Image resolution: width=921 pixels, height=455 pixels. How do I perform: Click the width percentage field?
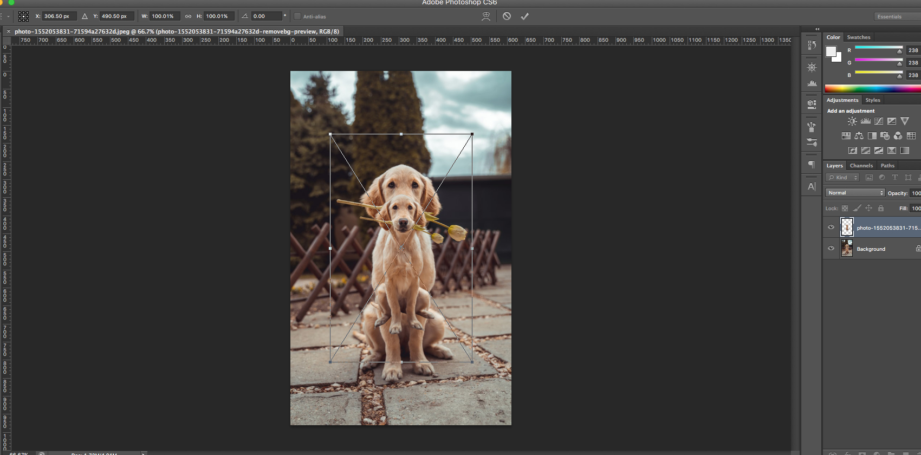(x=165, y=16)
